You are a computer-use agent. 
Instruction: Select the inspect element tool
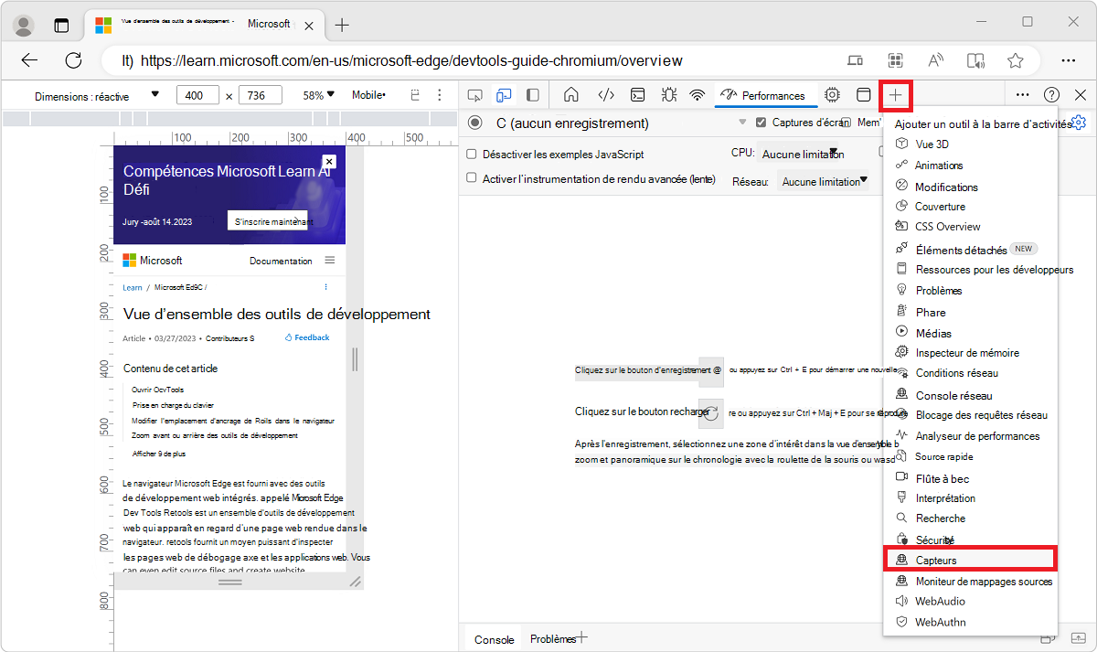(474, 94)
